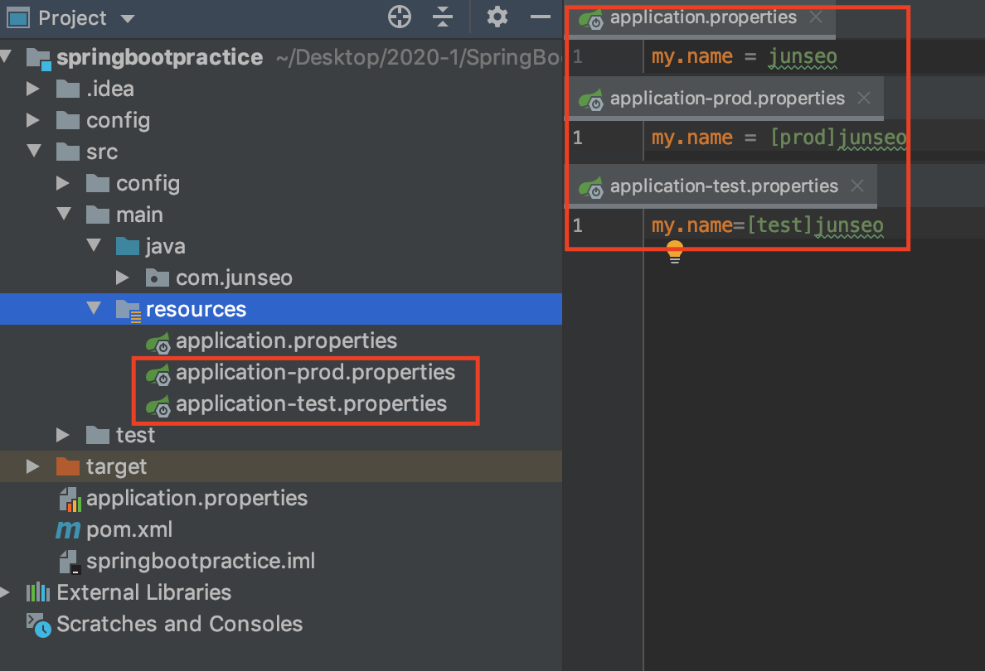Close the application-prod.properties tab
Viewport: 985px width, 671px height.
863,98
